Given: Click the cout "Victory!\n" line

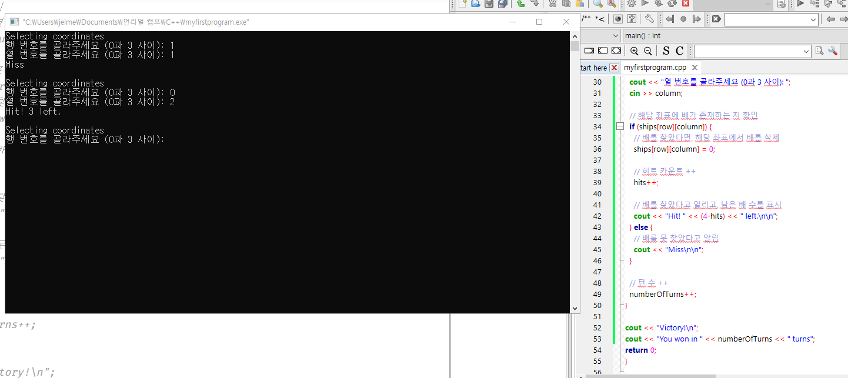Looking at the screenshot, I should [x=662, y=327].
